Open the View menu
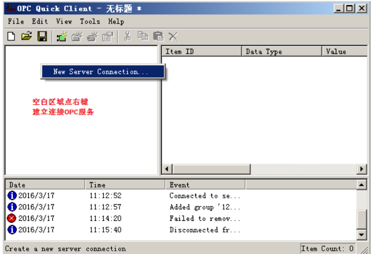The image size is (371, 254). [x=64, y=21]
